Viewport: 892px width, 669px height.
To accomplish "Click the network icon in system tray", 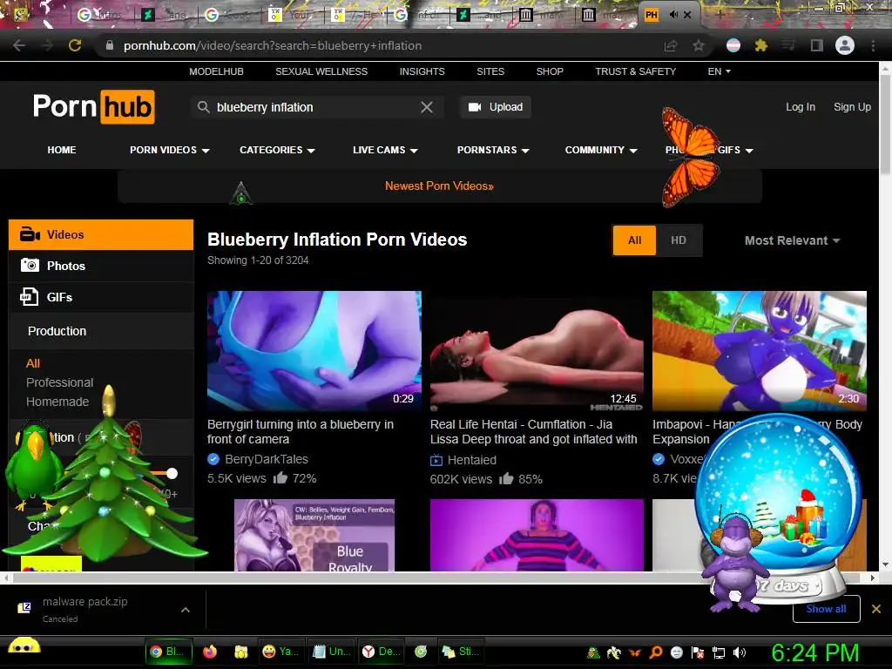I will pyautogui.click(x=719, y=652).
